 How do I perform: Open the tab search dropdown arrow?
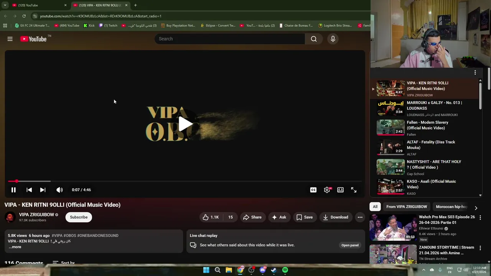pos(5,5)
